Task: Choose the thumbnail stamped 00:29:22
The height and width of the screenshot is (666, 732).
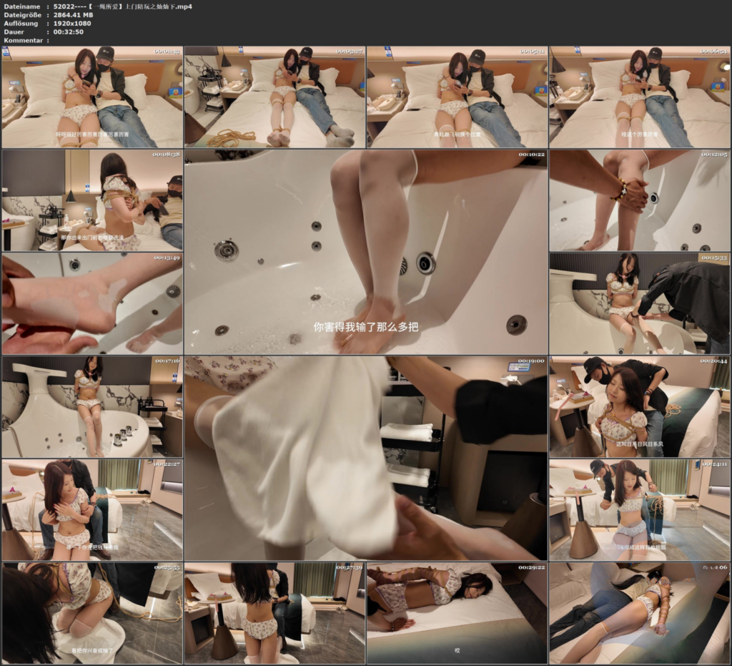Action: click(x=457, y=613)
